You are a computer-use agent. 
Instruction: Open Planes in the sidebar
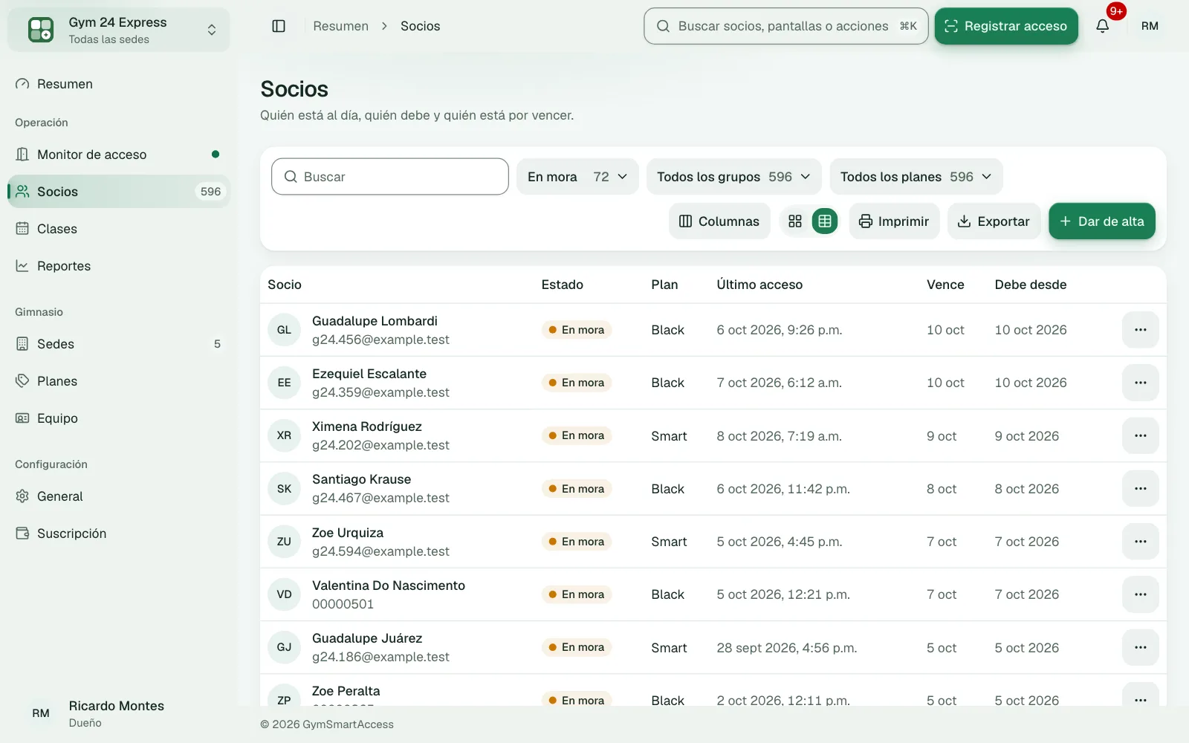pyautogui.click(x=119, y=381)
